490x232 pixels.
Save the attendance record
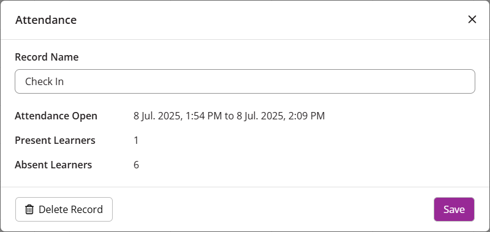pyautogui.click(x=454, y=209)
